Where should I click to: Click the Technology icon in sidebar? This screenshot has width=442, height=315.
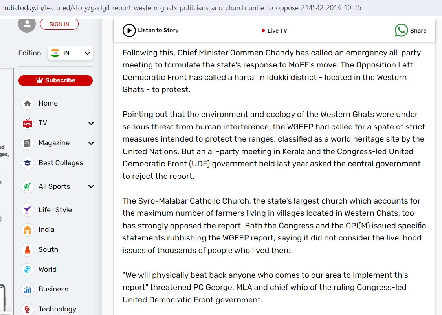[x=28, y=309]
